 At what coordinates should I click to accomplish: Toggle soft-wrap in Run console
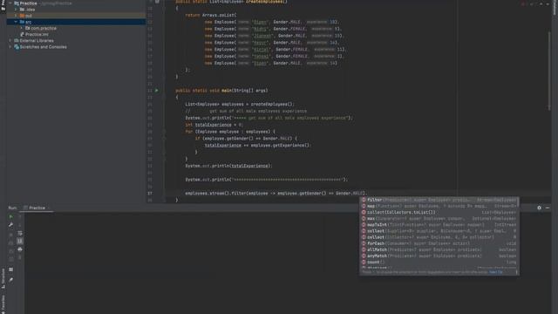point(20,233)
